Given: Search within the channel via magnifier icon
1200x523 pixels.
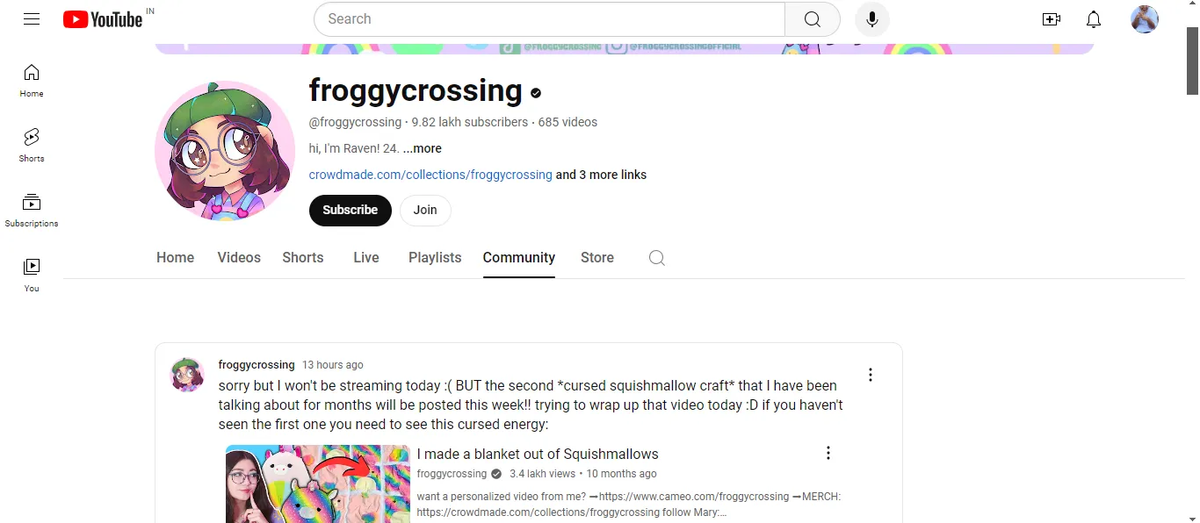Looking at the screenshot, I should click(656, 258).
